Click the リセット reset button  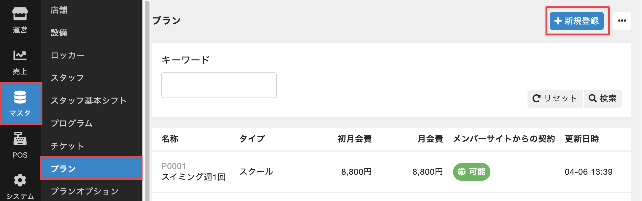pos(554,98)
